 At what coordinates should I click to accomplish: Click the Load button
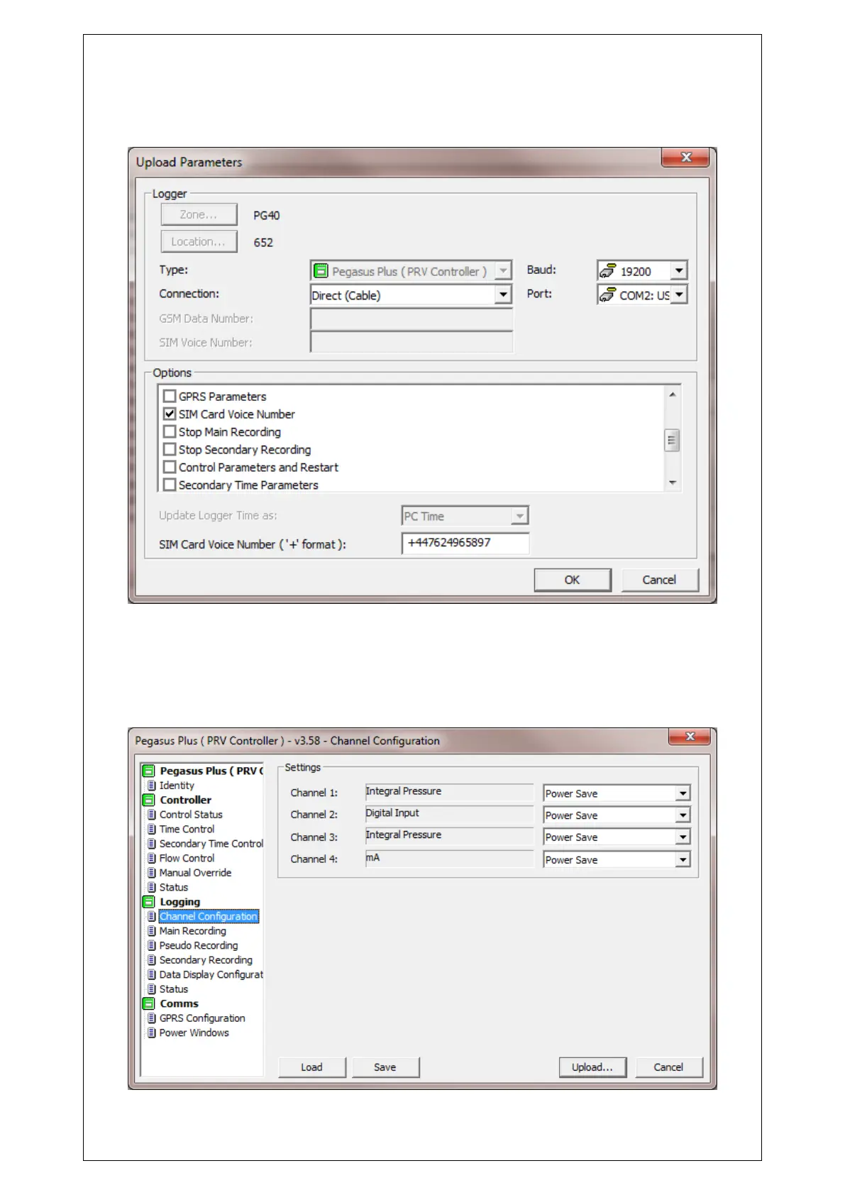(311, 1067)
